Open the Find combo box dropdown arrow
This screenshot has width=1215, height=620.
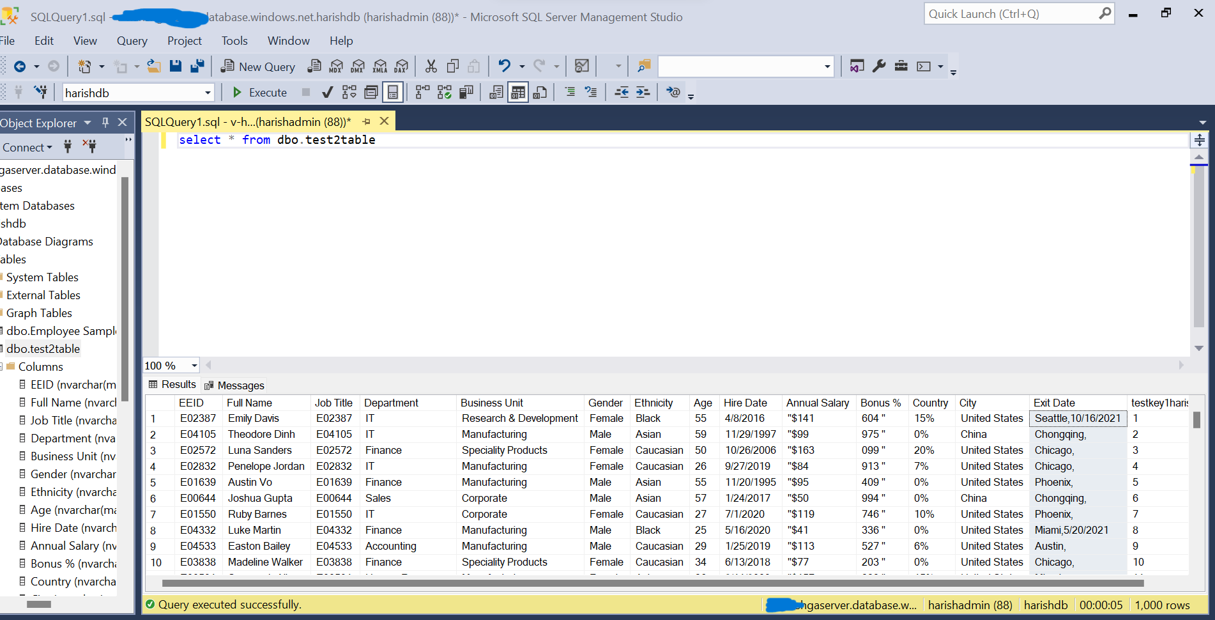pos(827,66)
